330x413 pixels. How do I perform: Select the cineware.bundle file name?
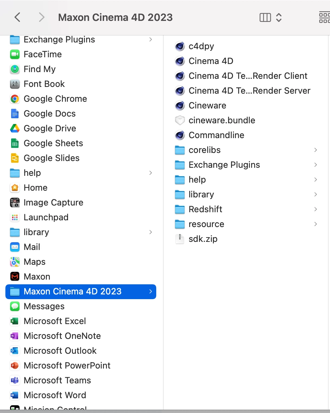(x=222, y=120)
